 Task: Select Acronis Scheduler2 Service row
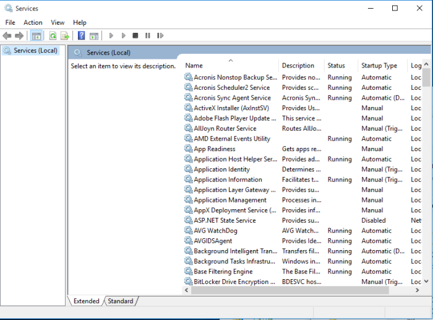[303, 88]
